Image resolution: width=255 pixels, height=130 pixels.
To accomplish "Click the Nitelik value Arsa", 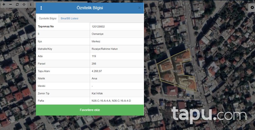I will coord(94,79).
